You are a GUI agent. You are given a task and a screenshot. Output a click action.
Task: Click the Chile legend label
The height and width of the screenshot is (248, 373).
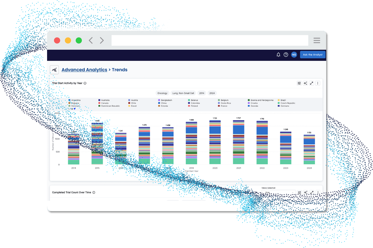pos(133,103)
